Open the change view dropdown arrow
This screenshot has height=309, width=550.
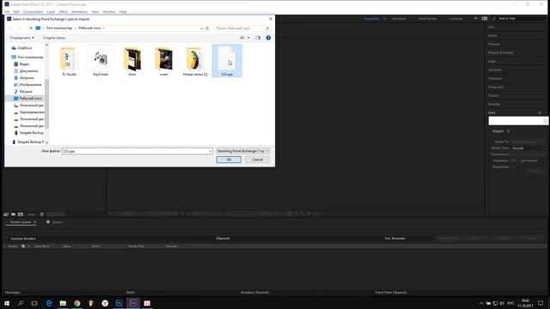pyautogui.click(x=248, y=38)
